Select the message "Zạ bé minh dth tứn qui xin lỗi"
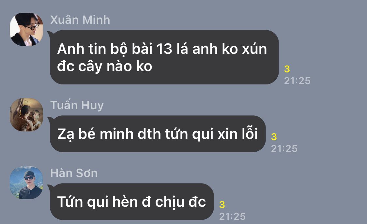The image size is (367, 224). pos(158,134)
